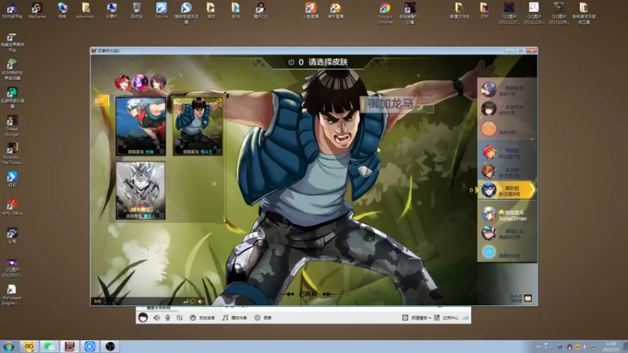Click the SongQiHan player entry
This screenshot has height=353, width=628.
[x=508, y=215]
